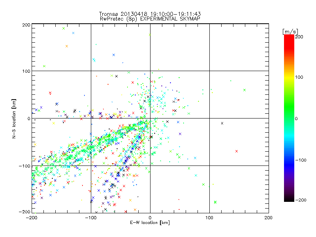Image resolution: width=316 pixels, height=237 pixels.
Task: Click the 'N-S location [km]' axis label
Action: click(x=14, y=118)
